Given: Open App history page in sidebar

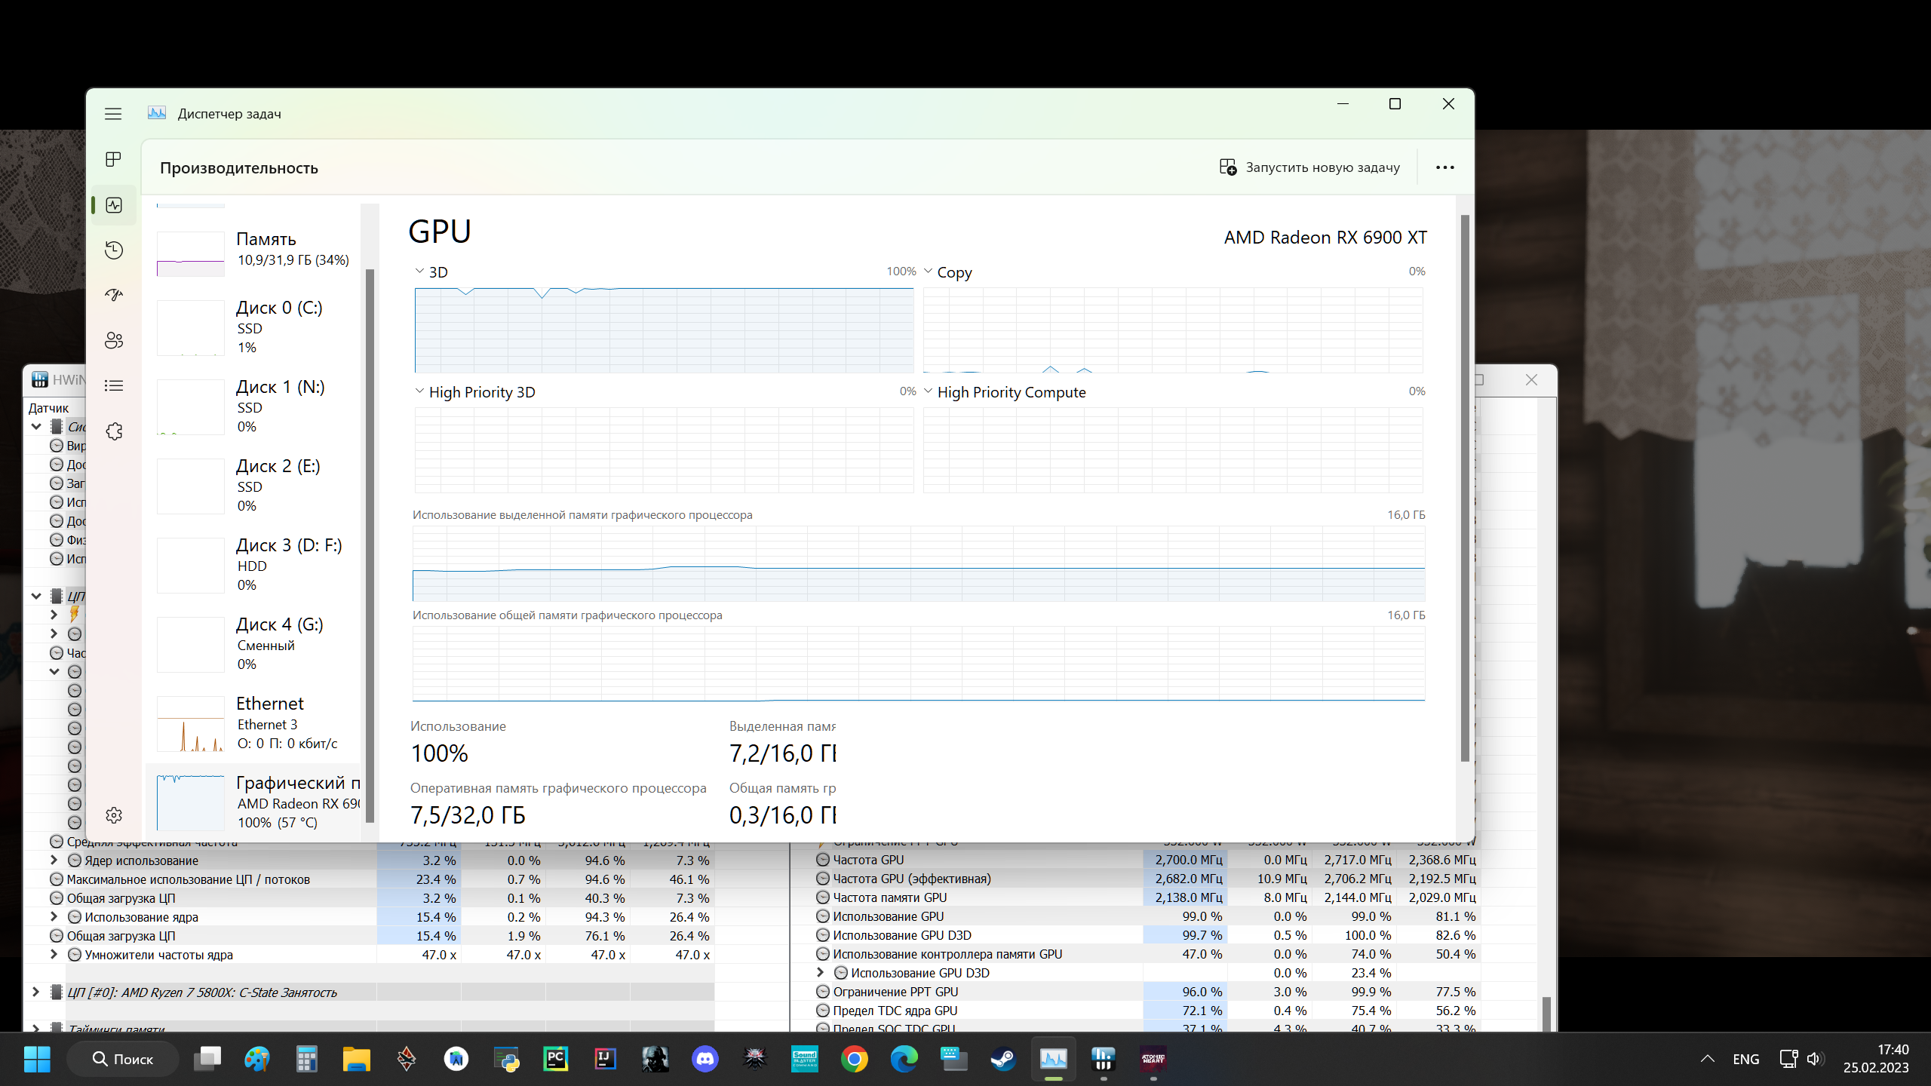Looking at the screenshot, I should tap(113, 250).
